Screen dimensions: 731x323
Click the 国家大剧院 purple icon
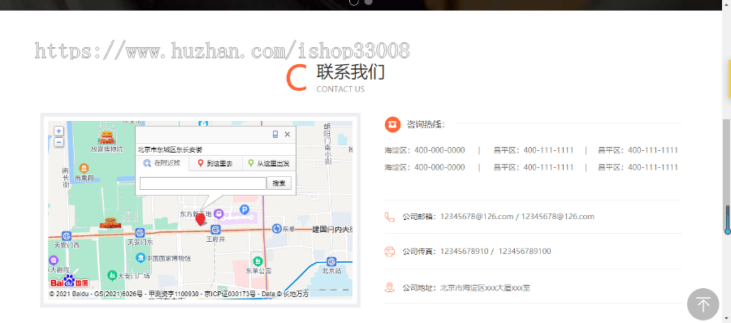[x=54, y=260]
